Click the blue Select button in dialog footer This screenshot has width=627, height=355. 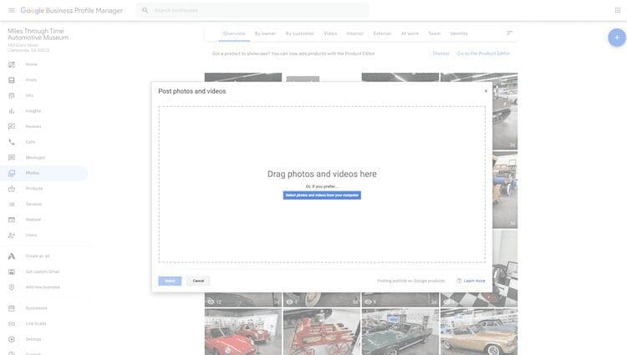170,281
